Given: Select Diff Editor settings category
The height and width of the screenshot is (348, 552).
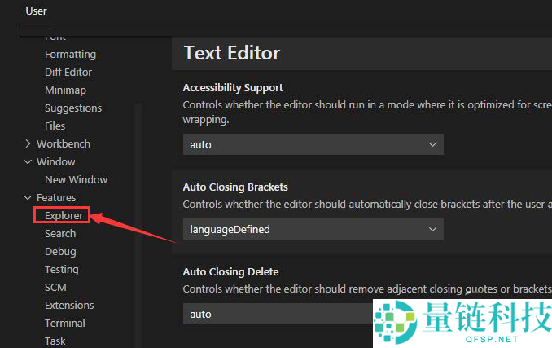Looking at the screenshot, I should click(x=68, y=73).
